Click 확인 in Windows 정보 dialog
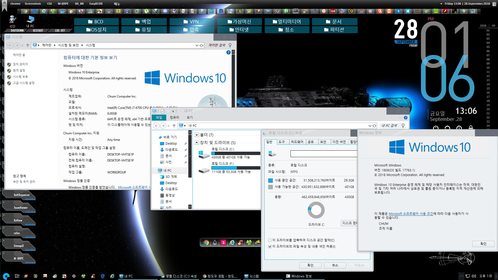The width and height of the screenshot is (498, 280). pyautogui.click(x=483, y=244)
